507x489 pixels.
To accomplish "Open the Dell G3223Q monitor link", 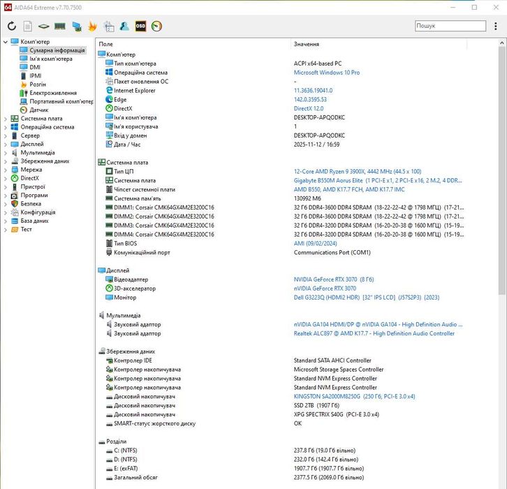I will coord(367,298).
